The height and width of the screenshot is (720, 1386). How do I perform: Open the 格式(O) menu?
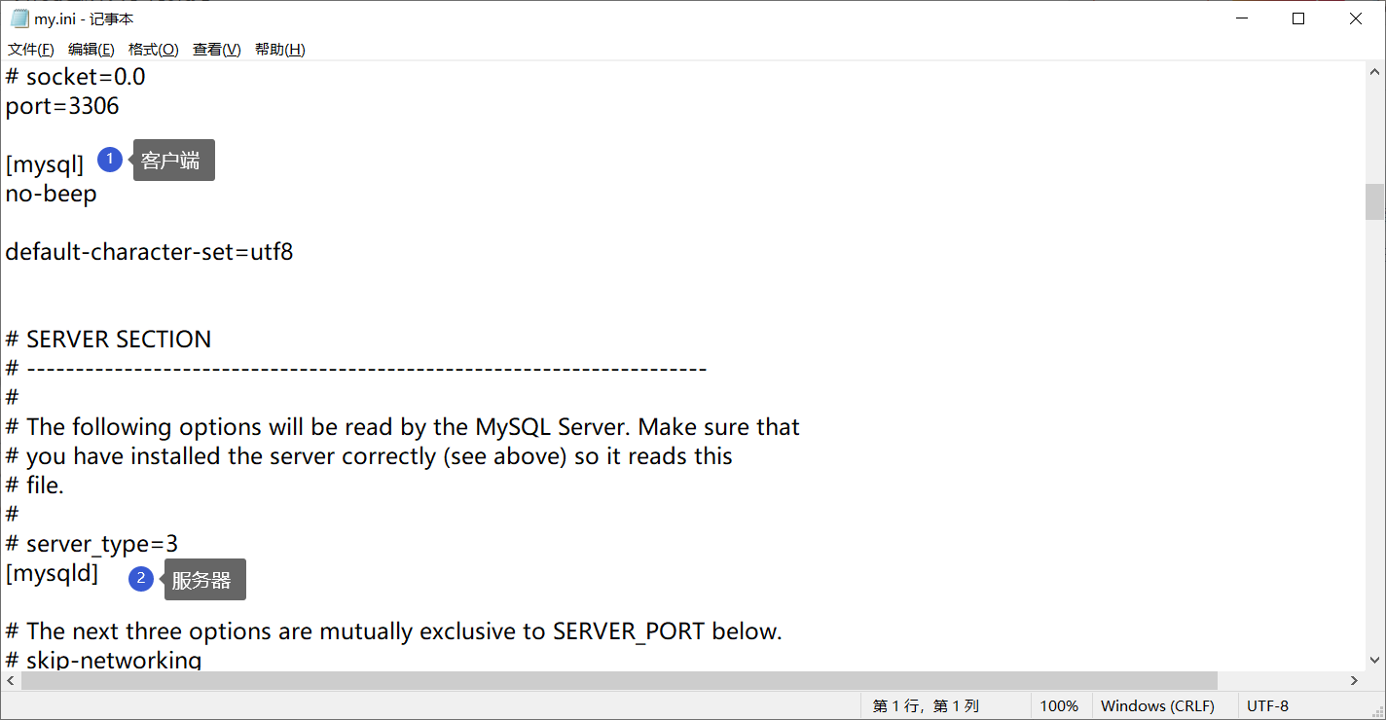coord(154,50)
